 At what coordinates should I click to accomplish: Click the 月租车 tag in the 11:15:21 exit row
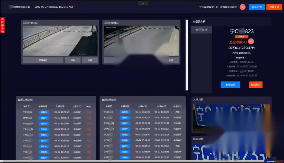(125, 118)
